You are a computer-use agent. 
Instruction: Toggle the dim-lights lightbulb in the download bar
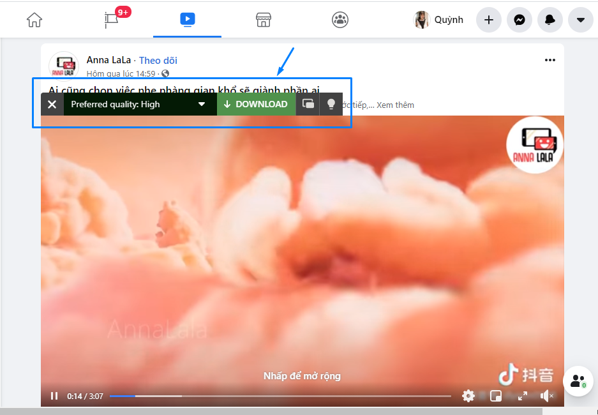[x=331, y=104]
